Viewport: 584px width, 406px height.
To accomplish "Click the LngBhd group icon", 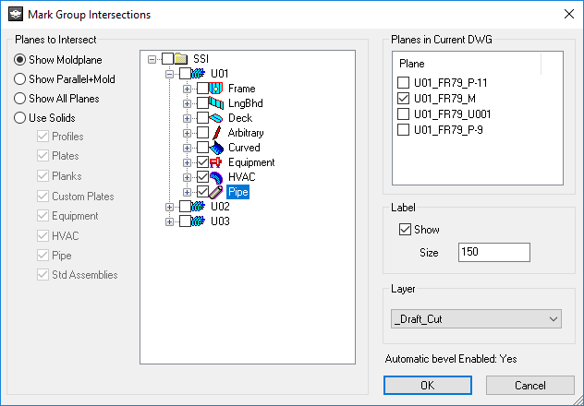I will click(x=216, y=103).
